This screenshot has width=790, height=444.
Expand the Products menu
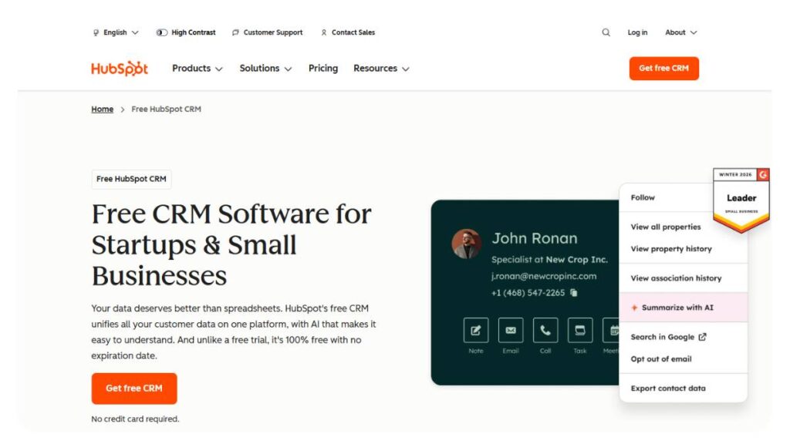(197, 69)
